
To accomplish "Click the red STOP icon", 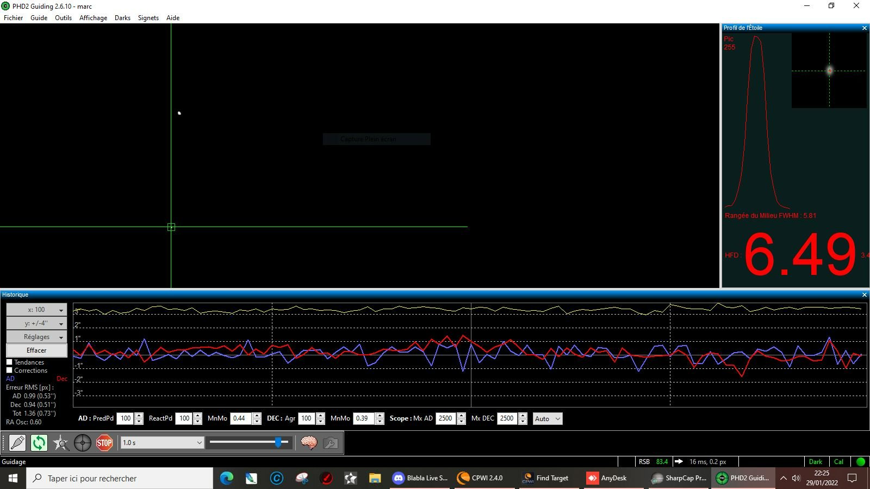I will click(104, 443).
